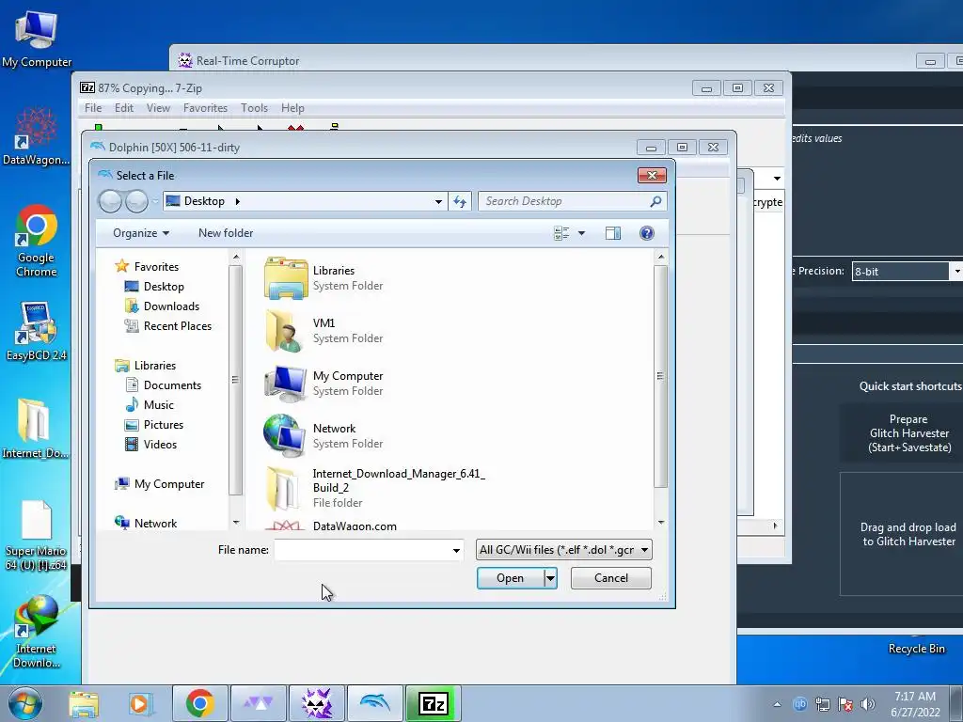The width and height of the screenshot is (963, 722).
Task: Close the Select a File dialog
Action: click(653, 176)
